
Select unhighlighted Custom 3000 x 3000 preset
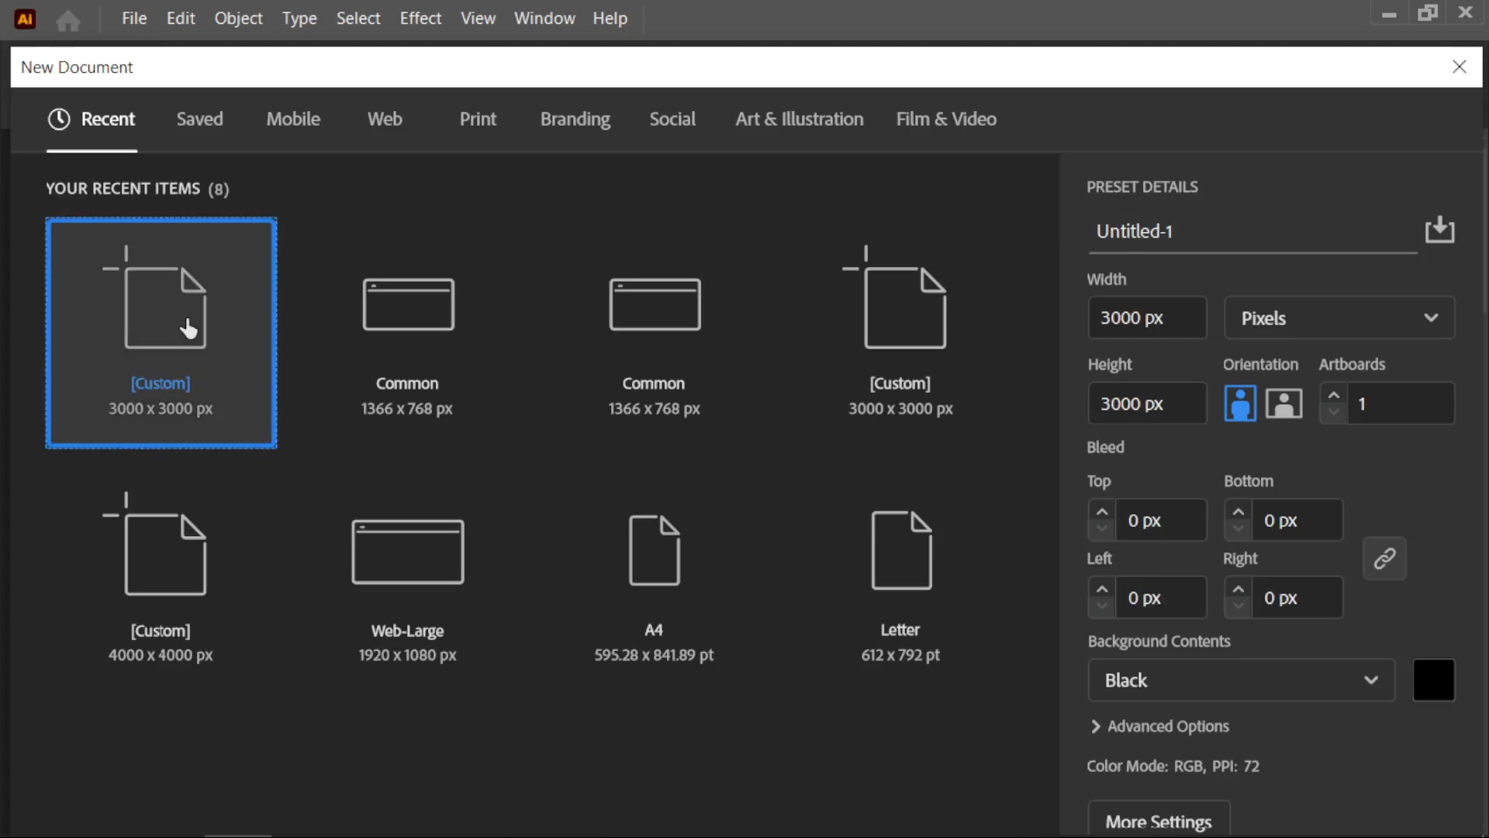pyautogui.click(x=900, y=333)
